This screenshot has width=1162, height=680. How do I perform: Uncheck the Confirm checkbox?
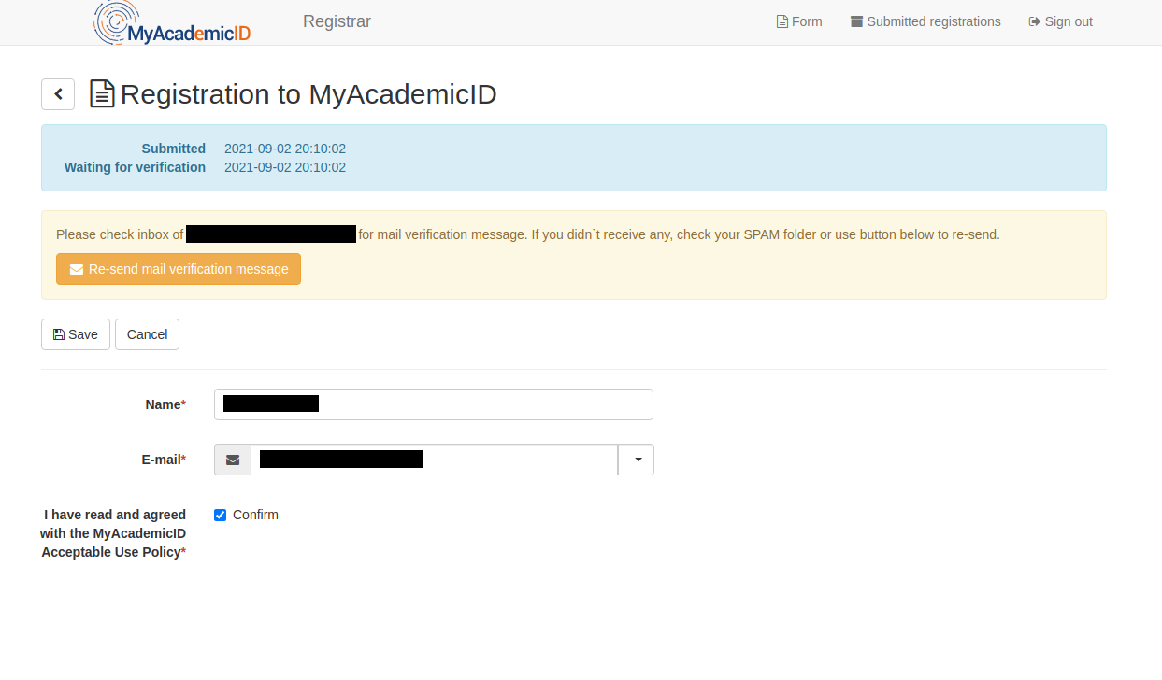click(221, 515)
